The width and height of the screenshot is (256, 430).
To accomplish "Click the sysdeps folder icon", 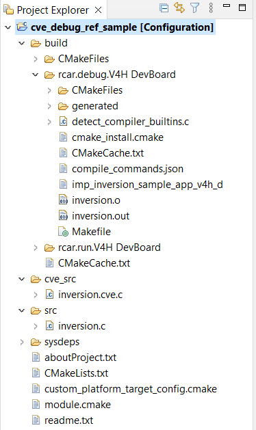I will tap(36, 342).
